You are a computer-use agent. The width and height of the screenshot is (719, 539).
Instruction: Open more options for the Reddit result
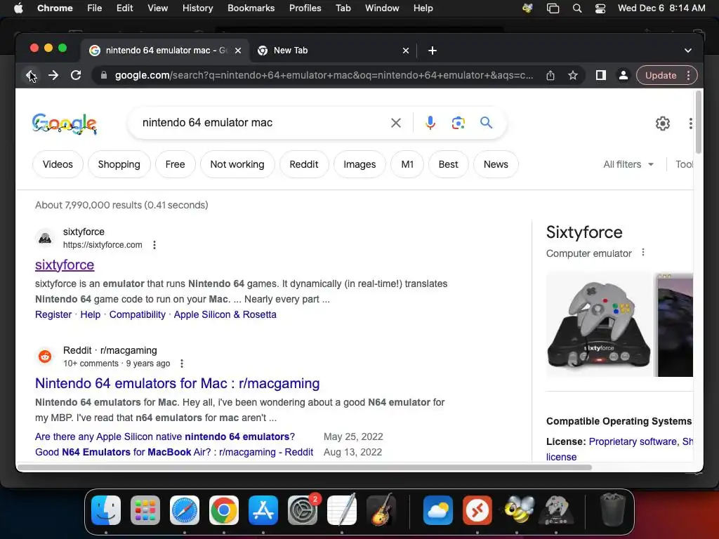point(182,364)
